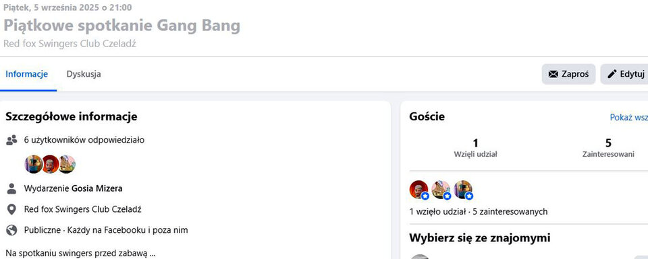The image size is (648, 259).
Task: Click the Pokaż wszystko link in Goście
Action: [629, 117]
